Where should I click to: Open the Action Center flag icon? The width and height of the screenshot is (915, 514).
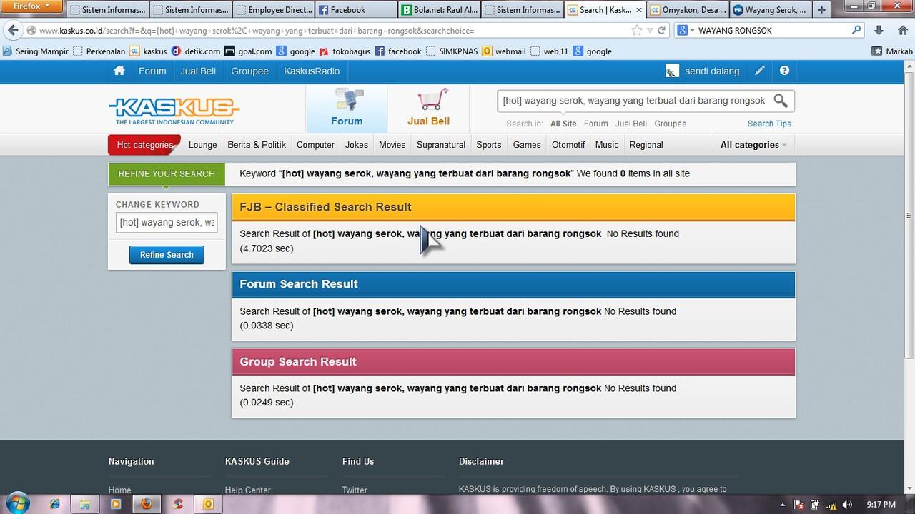point(800,505)
